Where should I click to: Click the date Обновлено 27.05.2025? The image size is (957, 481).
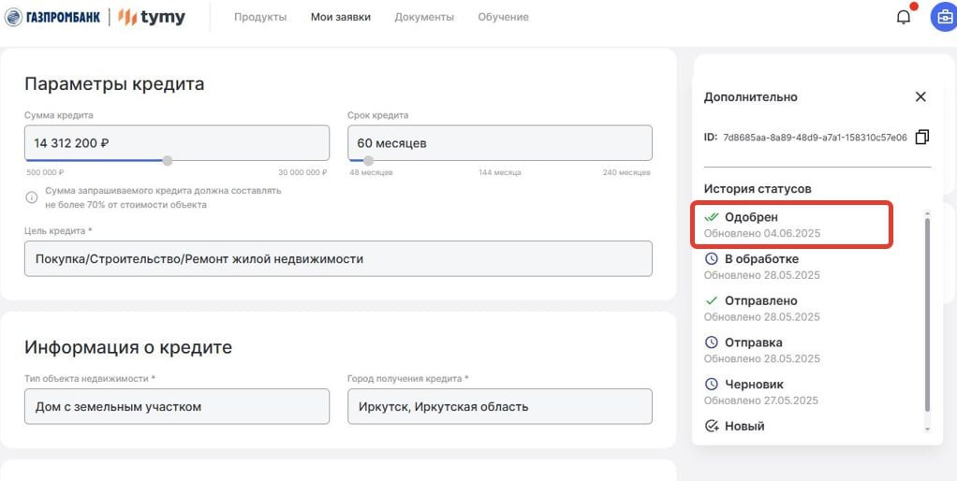tap(760, 401)
